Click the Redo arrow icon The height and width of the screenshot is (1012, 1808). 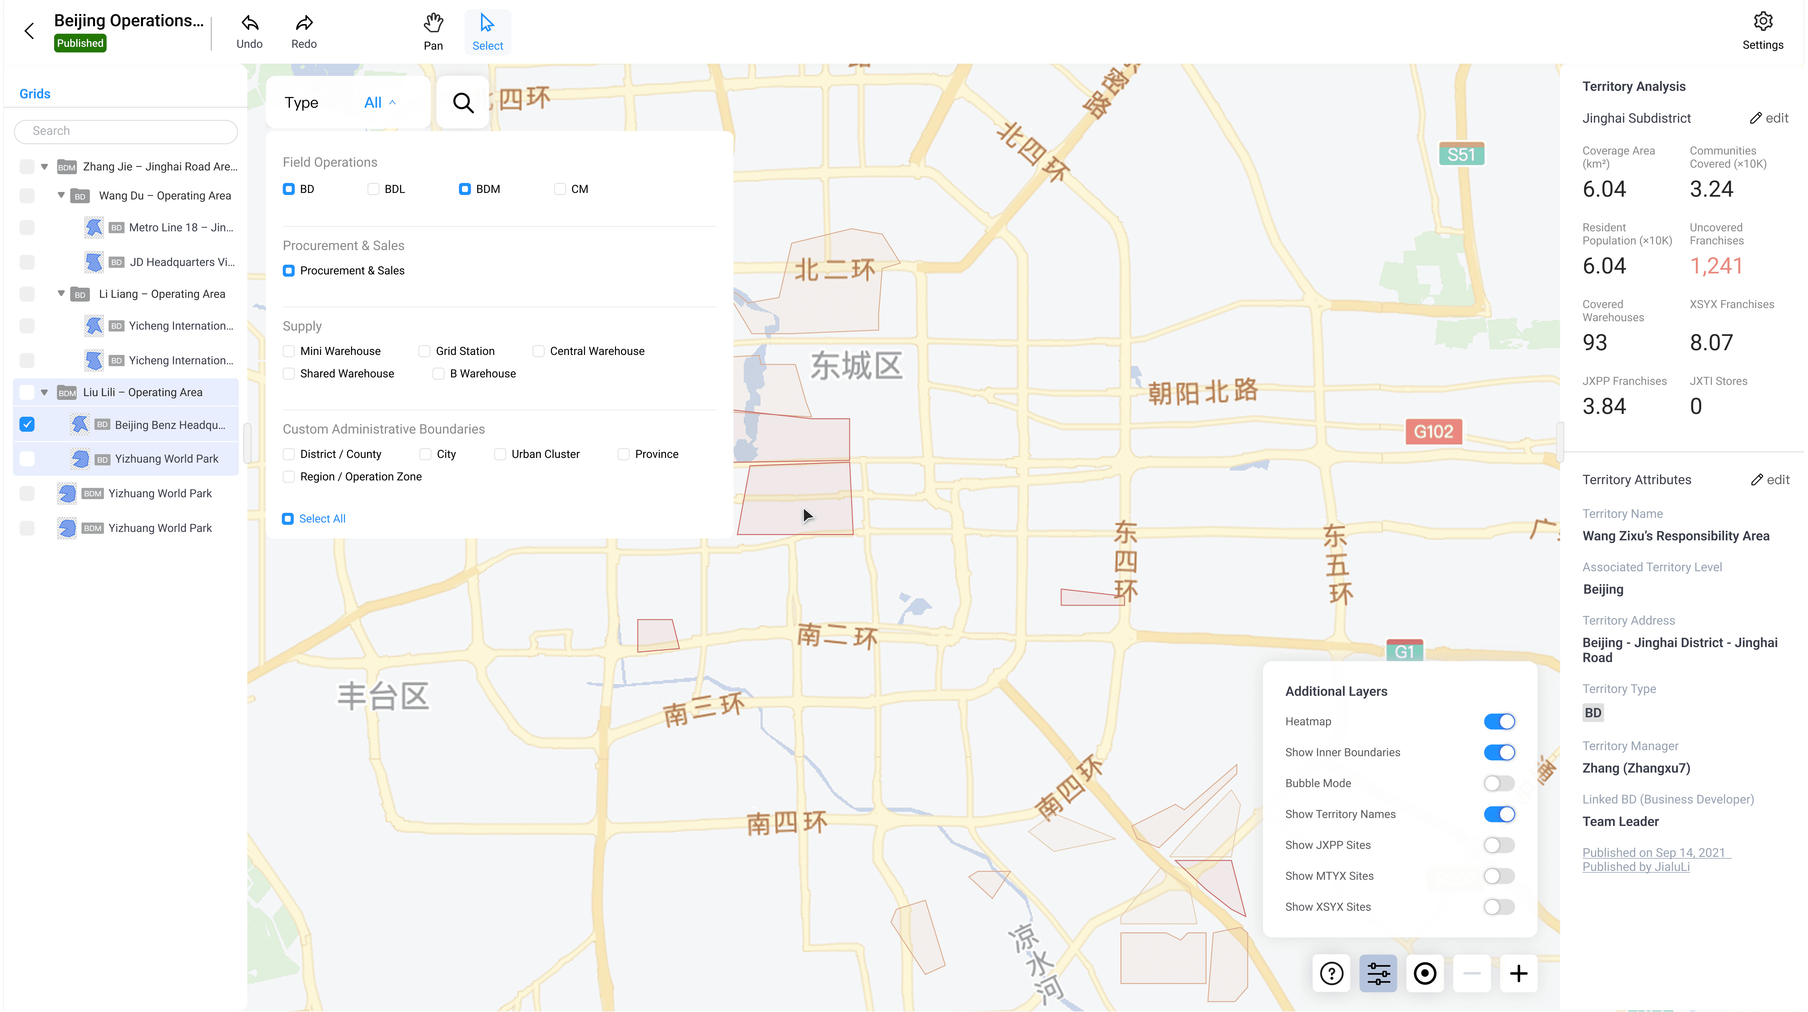pyautogui.click(x=304, y=24)
